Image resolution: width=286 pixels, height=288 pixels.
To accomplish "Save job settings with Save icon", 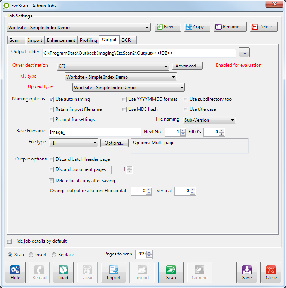I will click(x=247, y=272).
